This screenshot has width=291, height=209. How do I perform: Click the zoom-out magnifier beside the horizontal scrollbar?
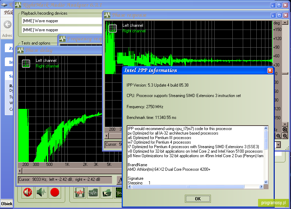pos(279,136)
